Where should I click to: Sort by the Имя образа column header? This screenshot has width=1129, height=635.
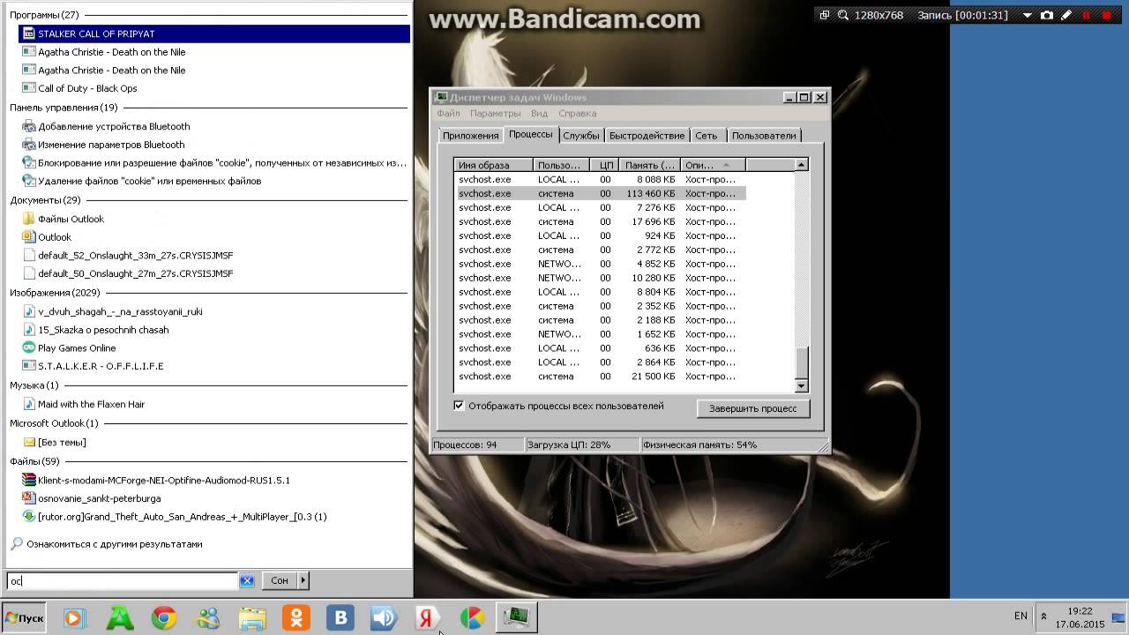click(494, 165)
